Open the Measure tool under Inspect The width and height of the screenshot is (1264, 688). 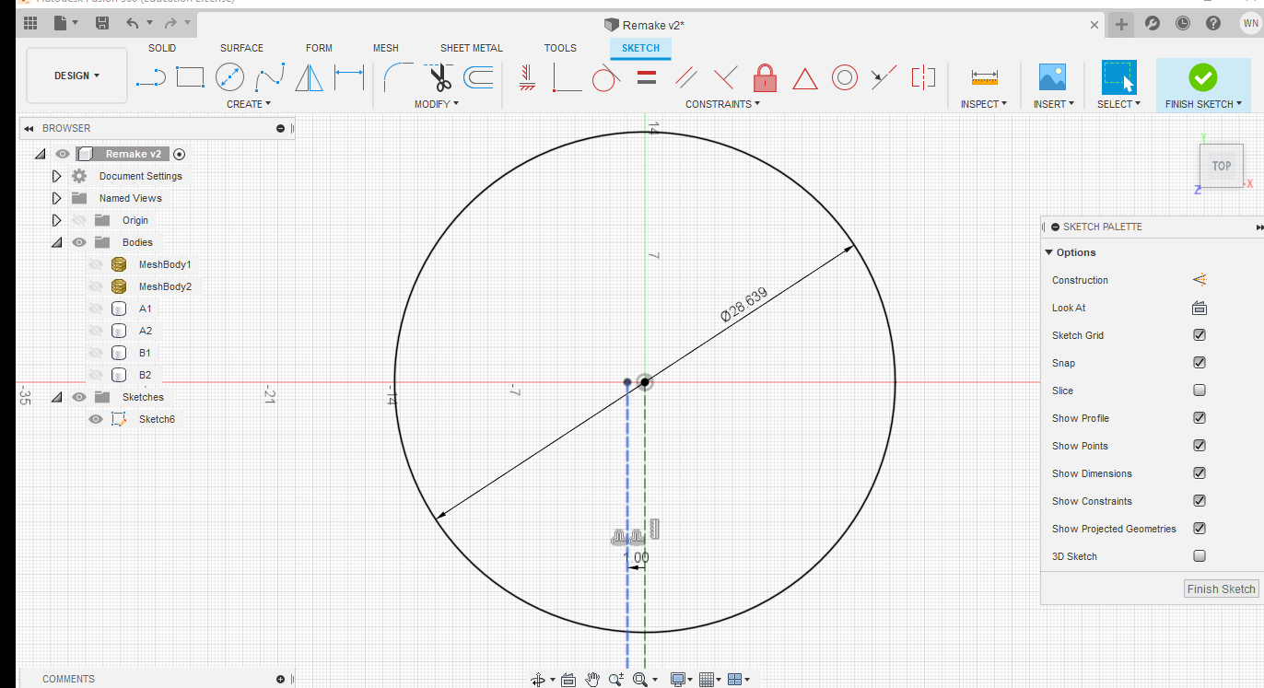[985, 77]
